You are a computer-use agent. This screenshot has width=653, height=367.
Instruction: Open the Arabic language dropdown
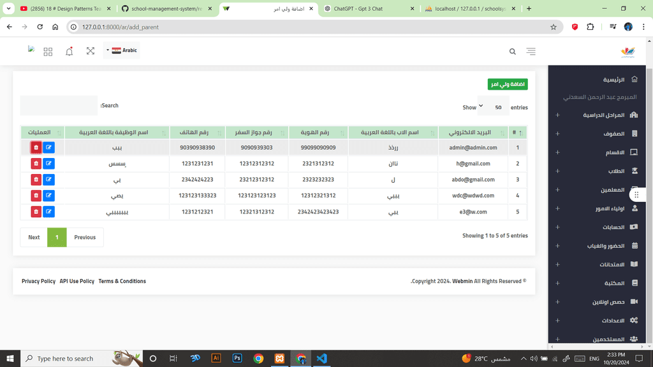pos(122,50)
